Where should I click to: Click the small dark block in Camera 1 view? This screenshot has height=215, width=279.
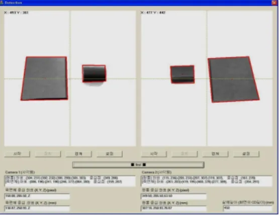94,74
